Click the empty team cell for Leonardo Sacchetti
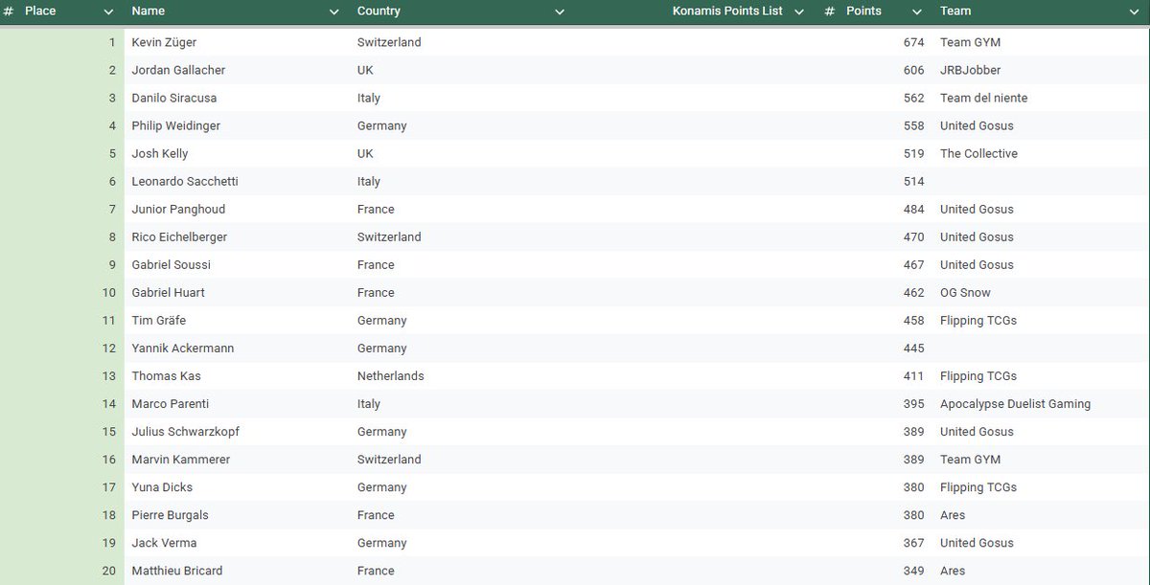The image size is (1150, 585). click(x=1041, y=181)
